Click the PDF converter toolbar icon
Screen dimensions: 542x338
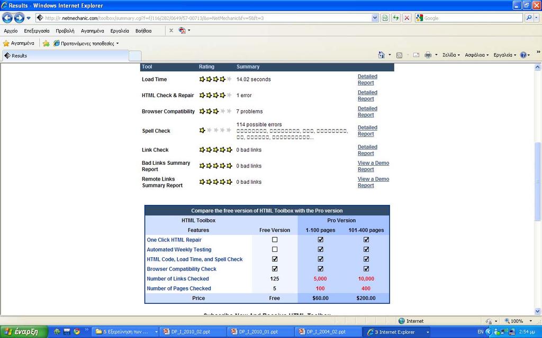pyautogui.click(x=182, y=30)
